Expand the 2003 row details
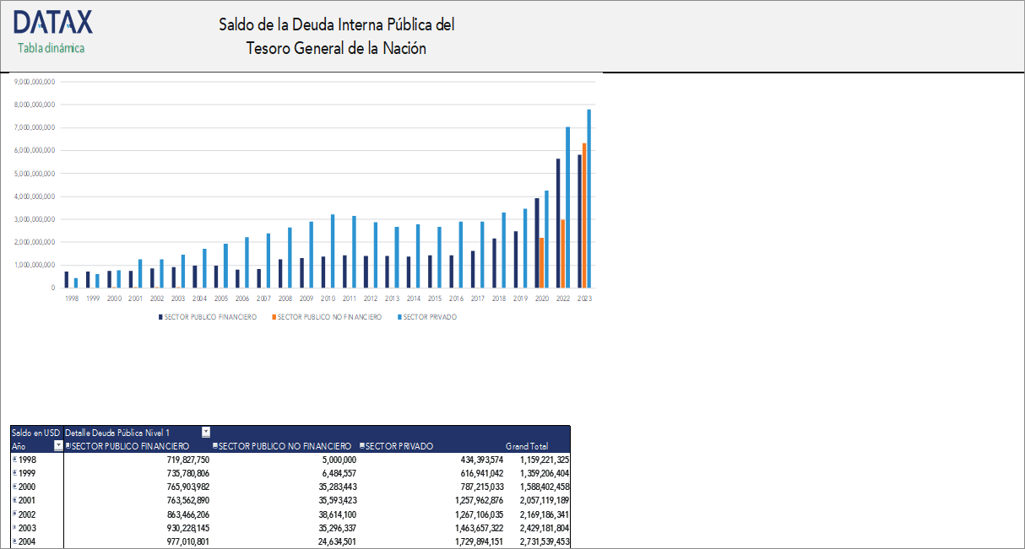The height and width of the screenshot is (549, 1025). (x=14, y=526)
